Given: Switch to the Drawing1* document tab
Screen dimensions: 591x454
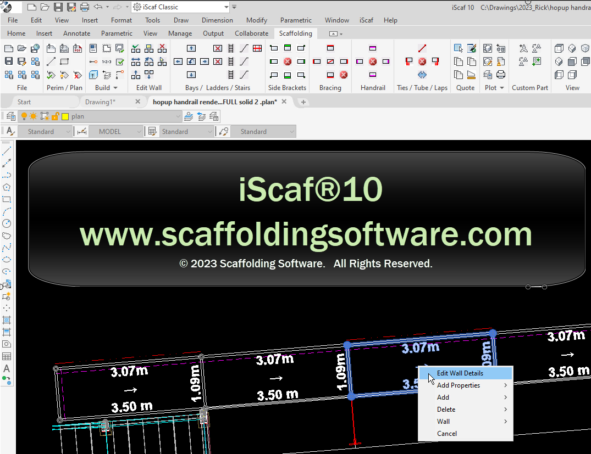Looking at the screenshot, I should (x=100, y=102).
